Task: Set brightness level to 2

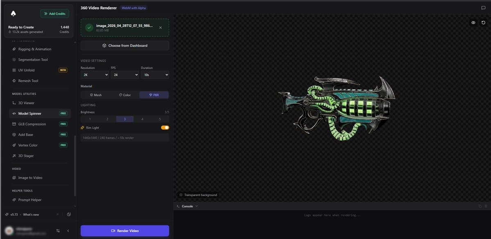Action: (107, 119)
